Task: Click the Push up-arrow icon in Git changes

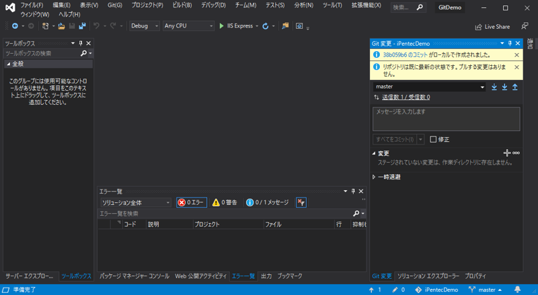Action: [515, 87]
